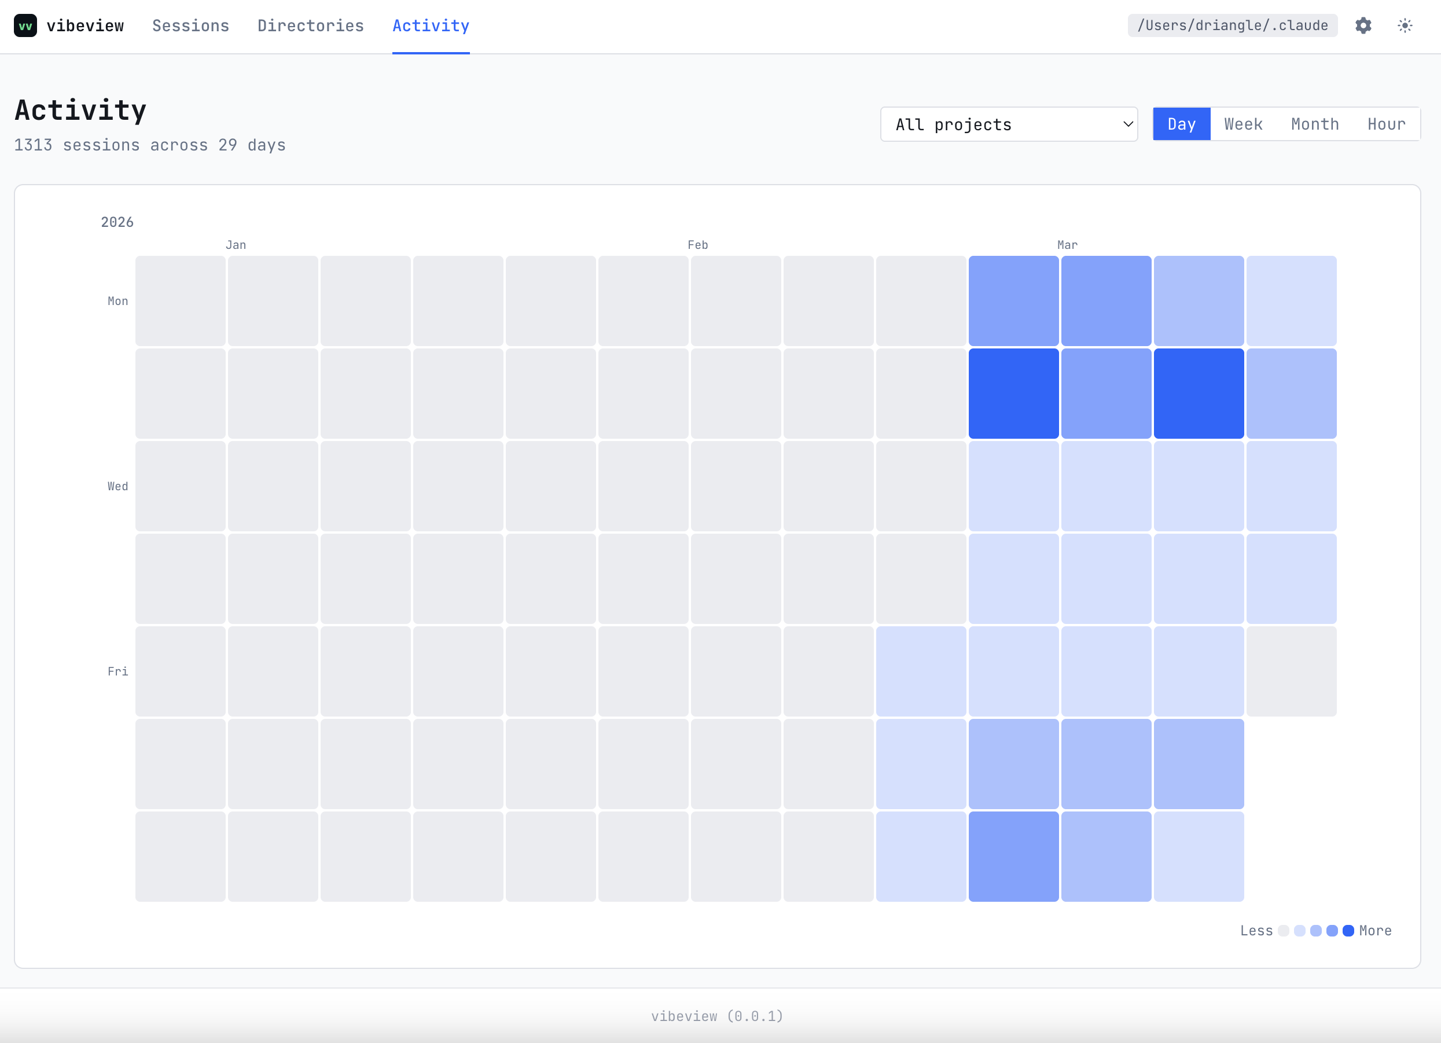The image size is (1441, 1043).
Task: Open settings via the gear icon
Action: [1363, 25]
